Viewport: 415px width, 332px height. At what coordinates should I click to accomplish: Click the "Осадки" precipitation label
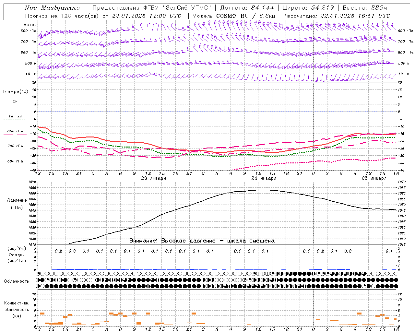point(17,255)
